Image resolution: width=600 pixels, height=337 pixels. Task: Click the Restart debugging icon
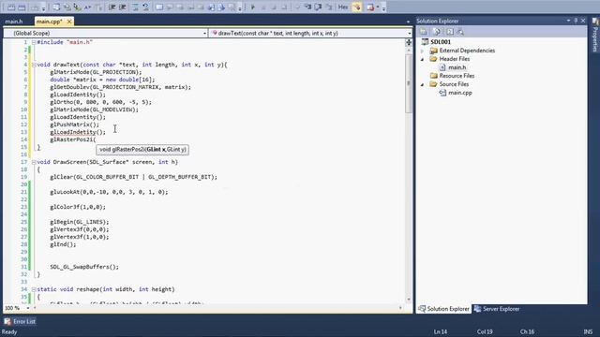coord(284,7)
